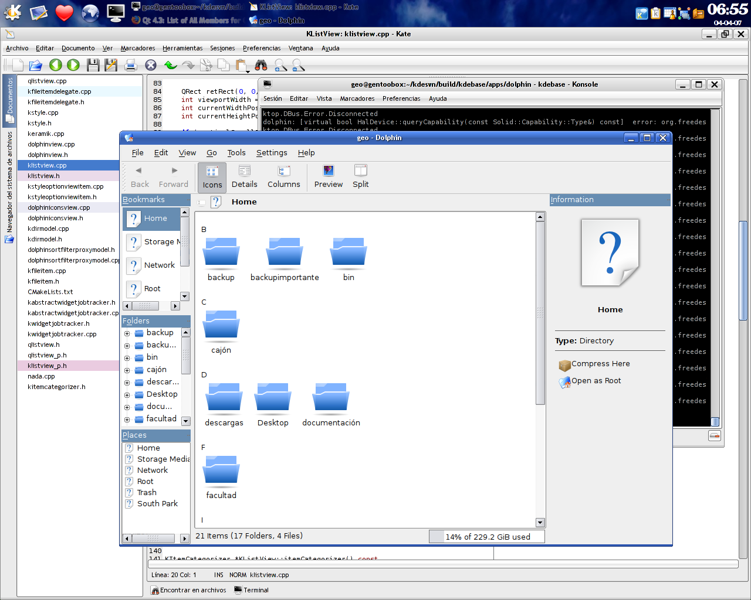Toggle the Navegador del sistema de archivos tab

tap(10, 187)
